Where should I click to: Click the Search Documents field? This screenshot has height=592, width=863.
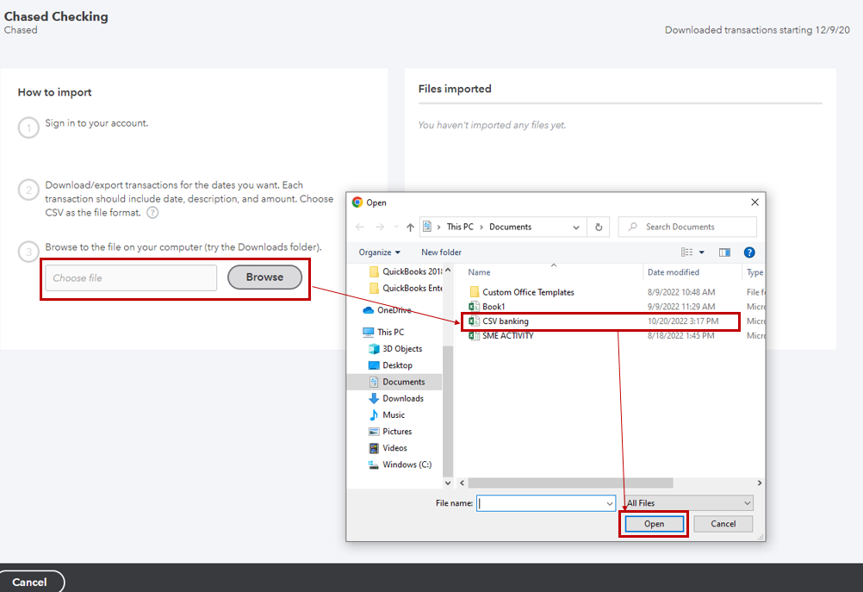(687, 227)
